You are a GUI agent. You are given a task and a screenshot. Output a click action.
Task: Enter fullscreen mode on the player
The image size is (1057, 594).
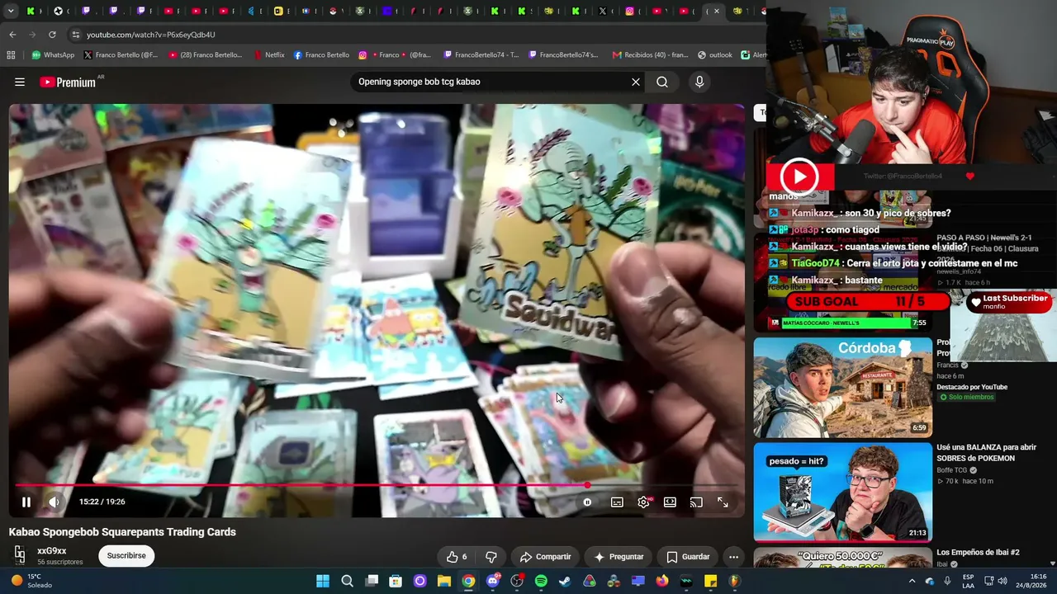tap(723, 502)
